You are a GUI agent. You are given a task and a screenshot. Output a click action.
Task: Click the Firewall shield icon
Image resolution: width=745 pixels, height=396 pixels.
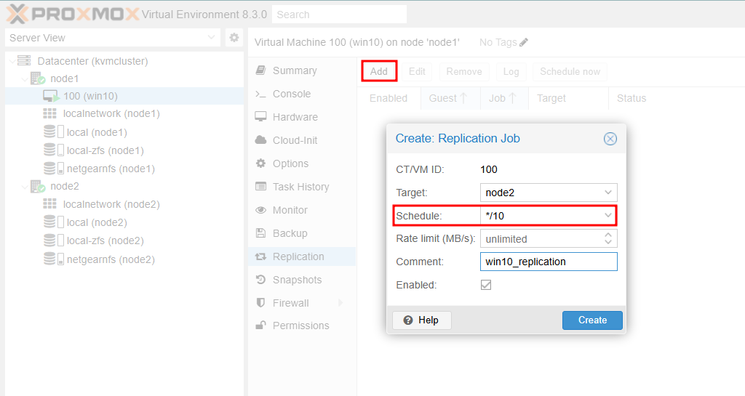click(260, 302)
